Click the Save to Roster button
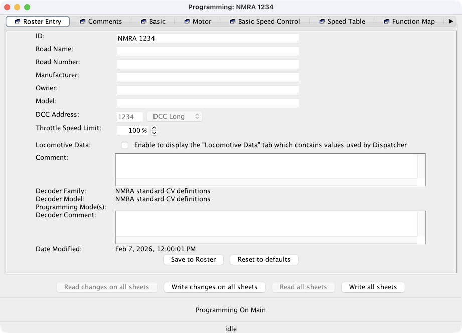The image size is (462, 333). point(193,260)
